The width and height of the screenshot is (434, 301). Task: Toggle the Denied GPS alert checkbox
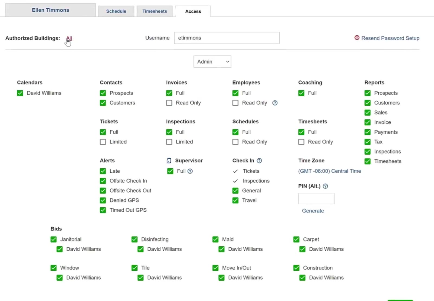[x=103, y=200]
